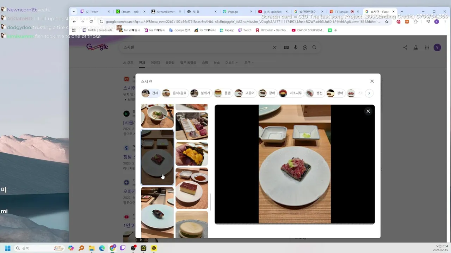Open the sea urchin hand roll thumbnail
Image resolution: width=451 pixels, height=253 pixels.
pyautogui.click(x=192, y=154)
